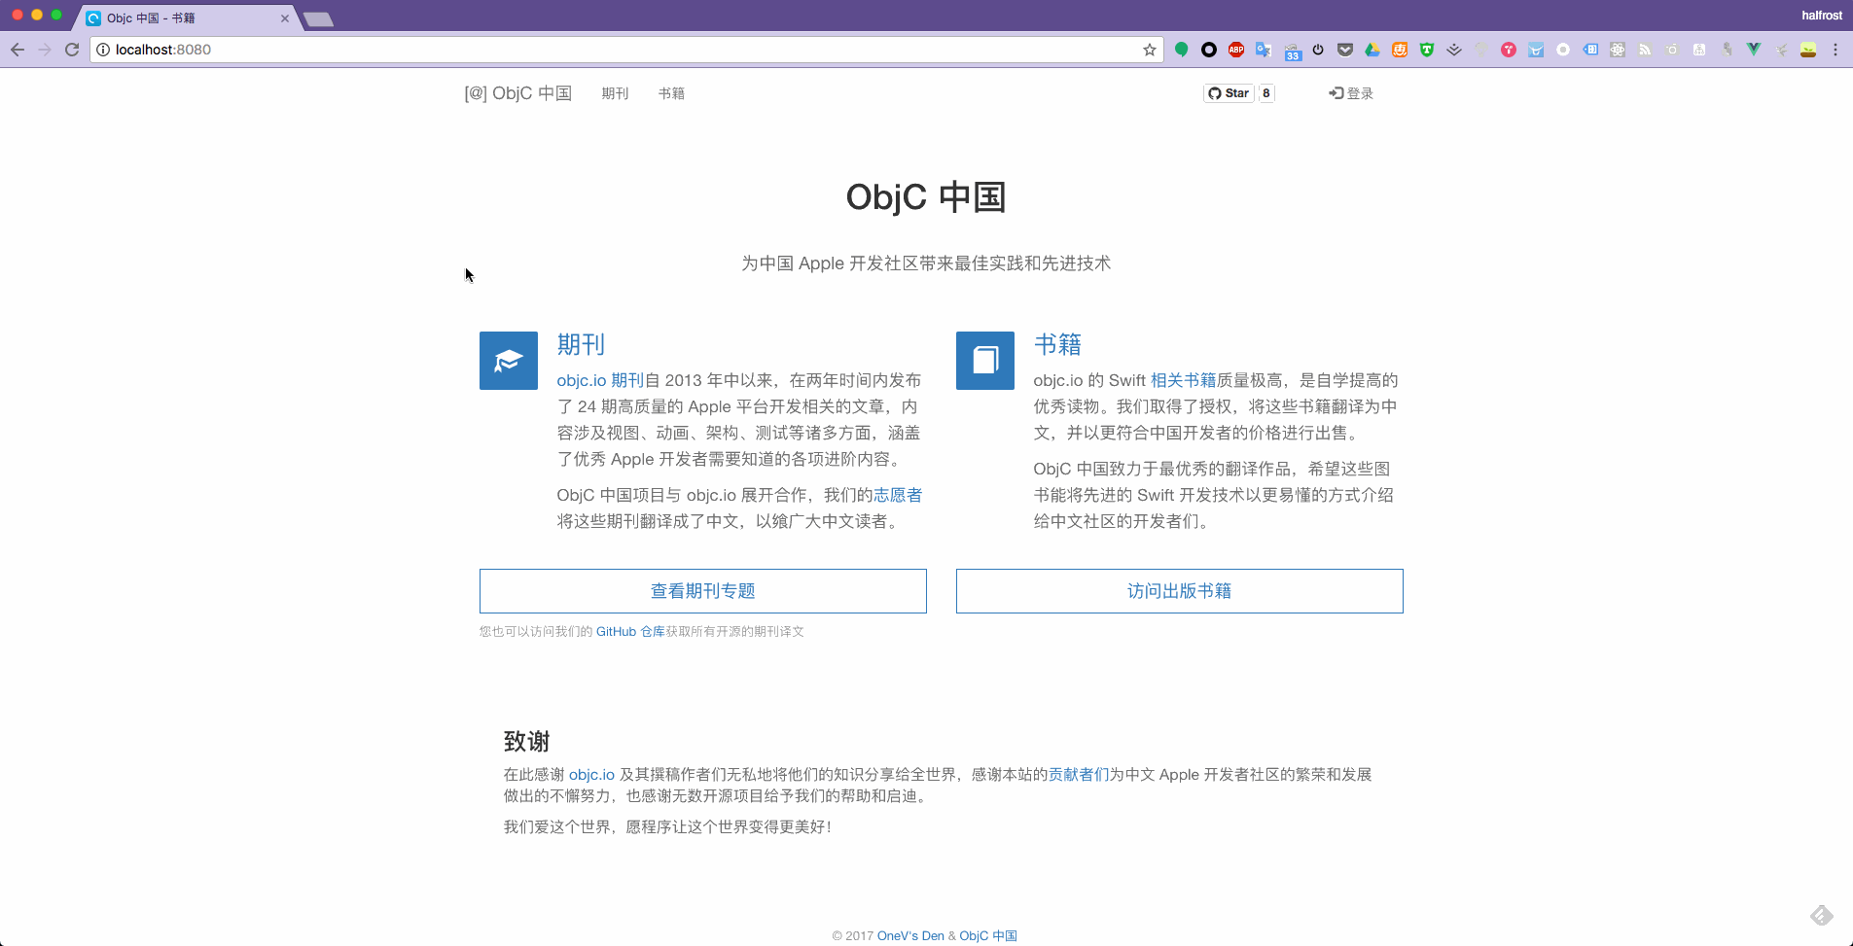Go to the [@] ObjC 中国 home brand link
The image size is (1853, 946).
point(517,93)
